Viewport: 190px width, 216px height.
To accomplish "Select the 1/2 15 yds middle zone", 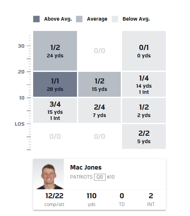I will 100,84.
